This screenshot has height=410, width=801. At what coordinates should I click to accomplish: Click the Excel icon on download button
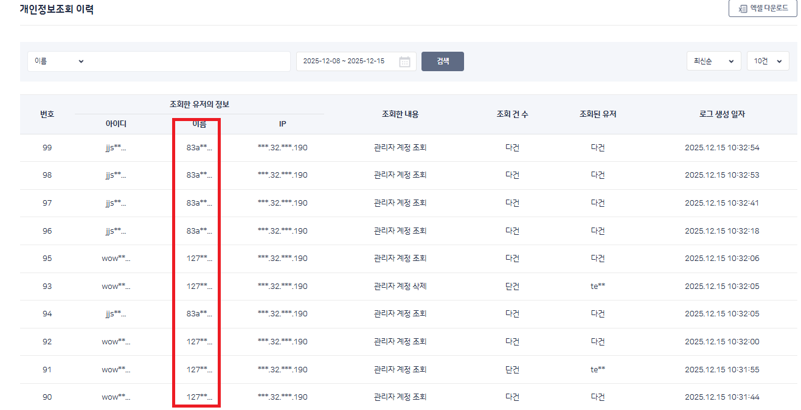tap(743, 9)
